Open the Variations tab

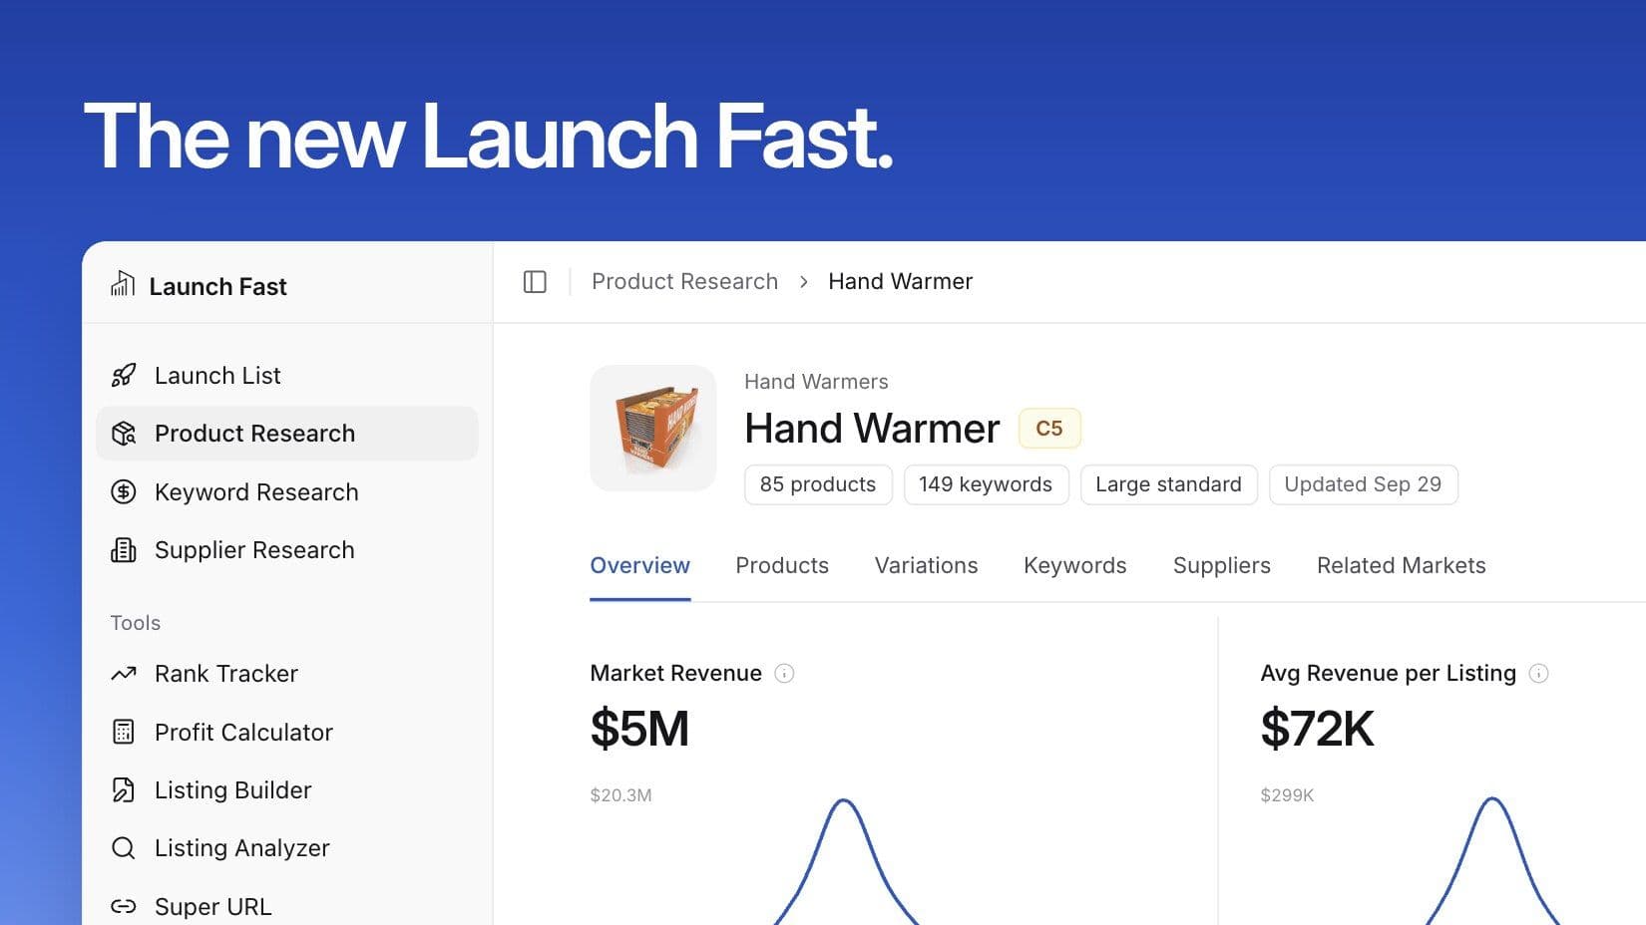pos(926,565)
